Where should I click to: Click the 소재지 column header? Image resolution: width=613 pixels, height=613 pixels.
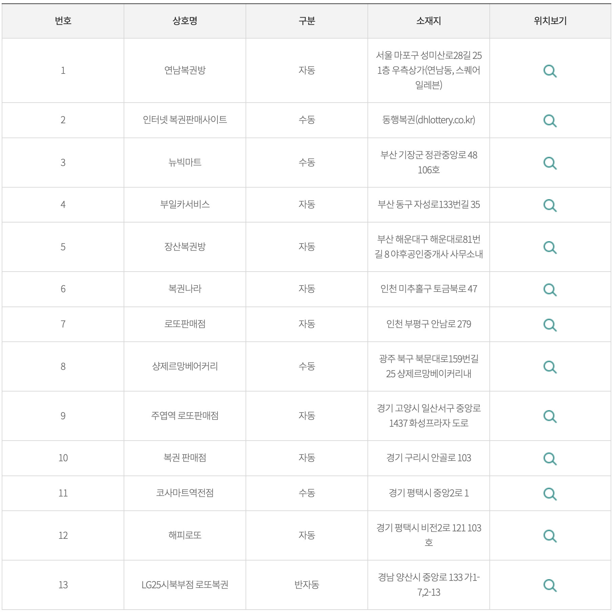429,21
